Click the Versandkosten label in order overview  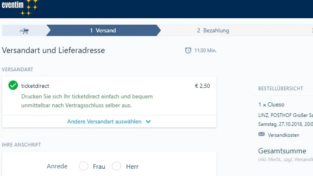(283, 135)
